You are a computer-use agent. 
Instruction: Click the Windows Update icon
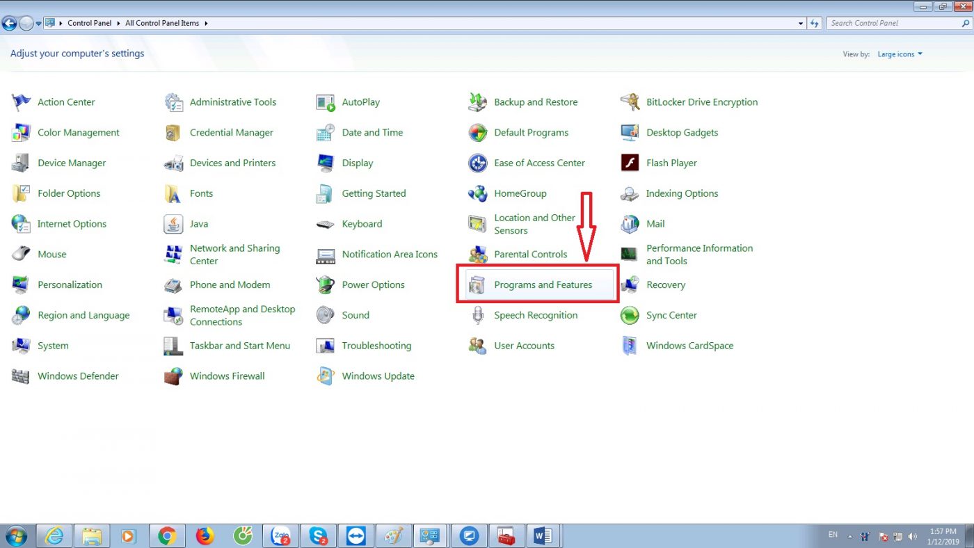tap(325, 376)
